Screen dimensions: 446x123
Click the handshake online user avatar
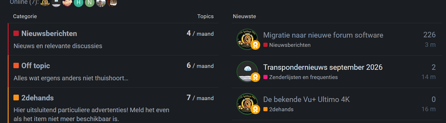67,3
